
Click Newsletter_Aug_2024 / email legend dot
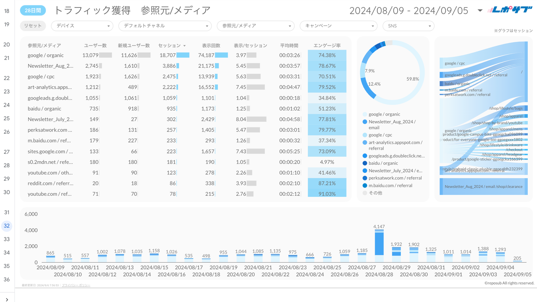pyautogui.click(x=365, y=122)
